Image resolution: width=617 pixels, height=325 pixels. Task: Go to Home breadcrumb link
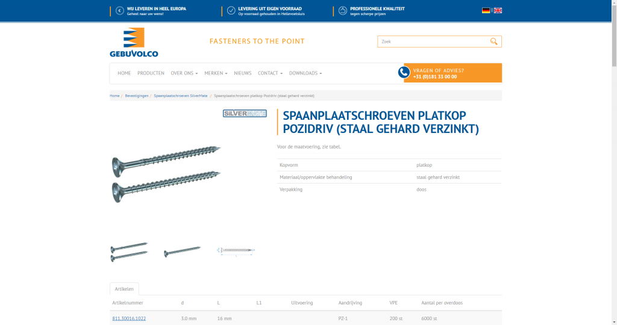point(114,96)
